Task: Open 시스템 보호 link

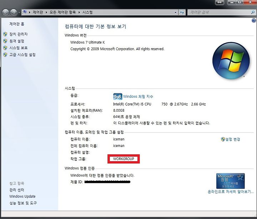Action: pos(18,48)
